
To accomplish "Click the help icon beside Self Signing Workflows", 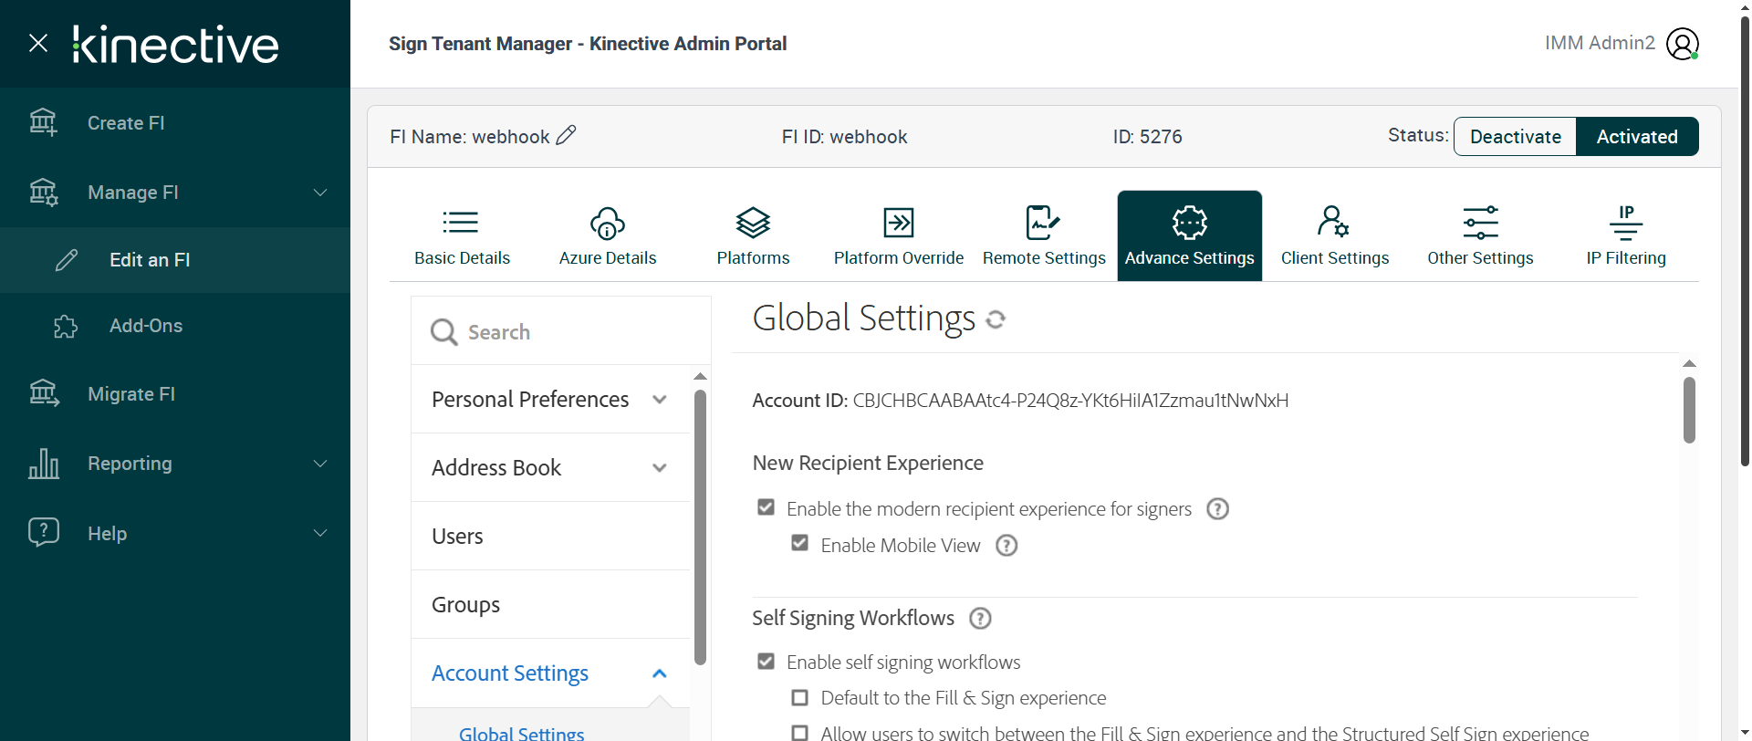I will 980,619.
